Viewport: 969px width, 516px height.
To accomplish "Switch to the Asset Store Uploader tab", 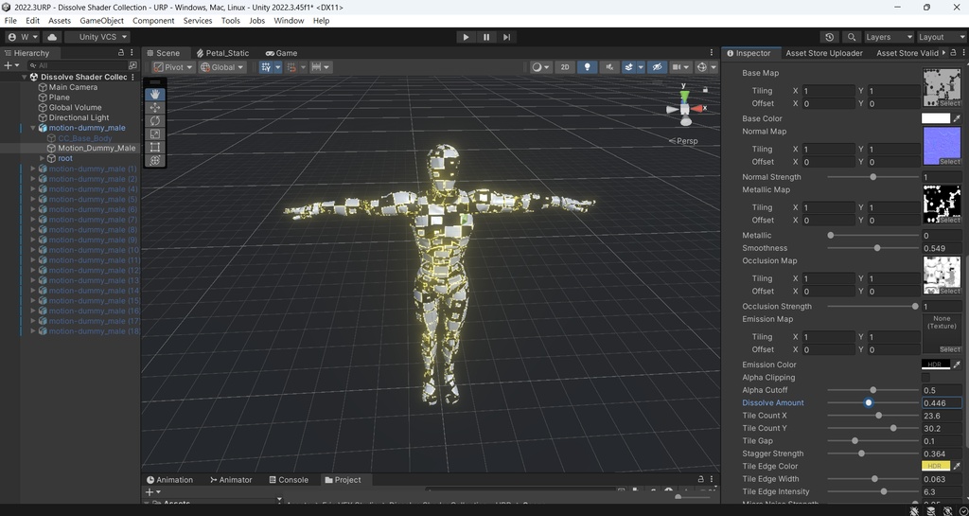I will 824,53.
